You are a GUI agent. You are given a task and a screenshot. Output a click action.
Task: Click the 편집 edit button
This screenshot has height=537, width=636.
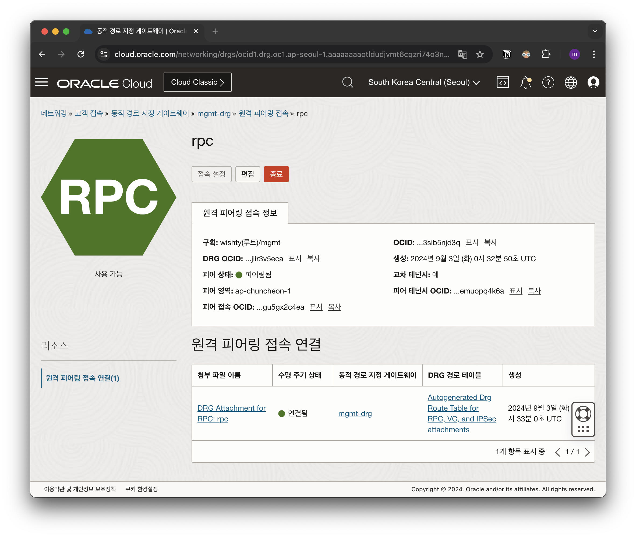tap(248, 174)
